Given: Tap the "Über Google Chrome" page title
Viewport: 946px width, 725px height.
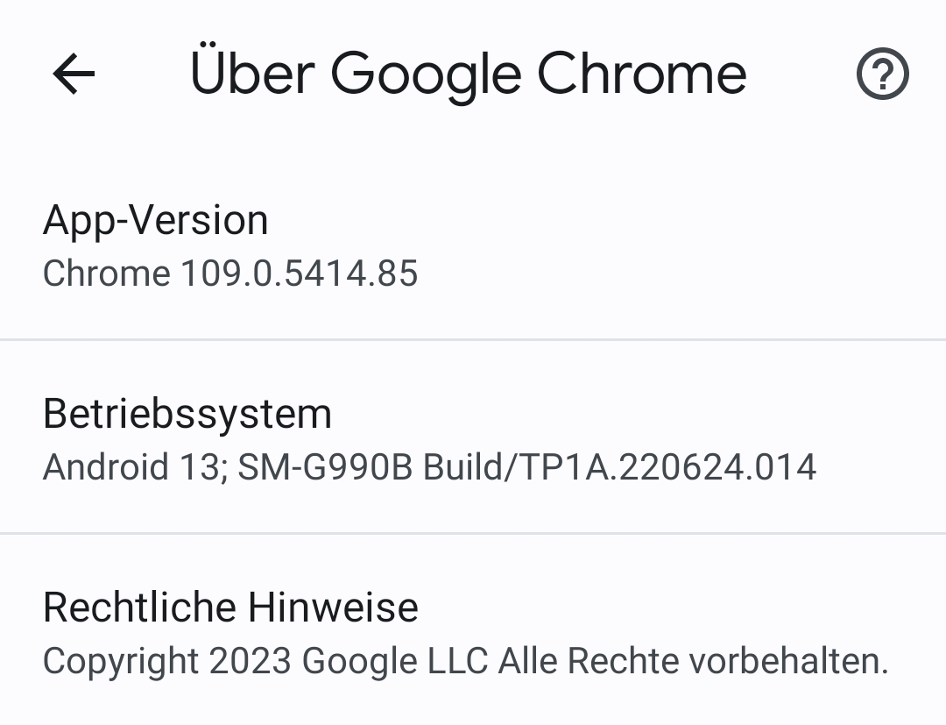Looking at the screenshot, I should [468, 75].
